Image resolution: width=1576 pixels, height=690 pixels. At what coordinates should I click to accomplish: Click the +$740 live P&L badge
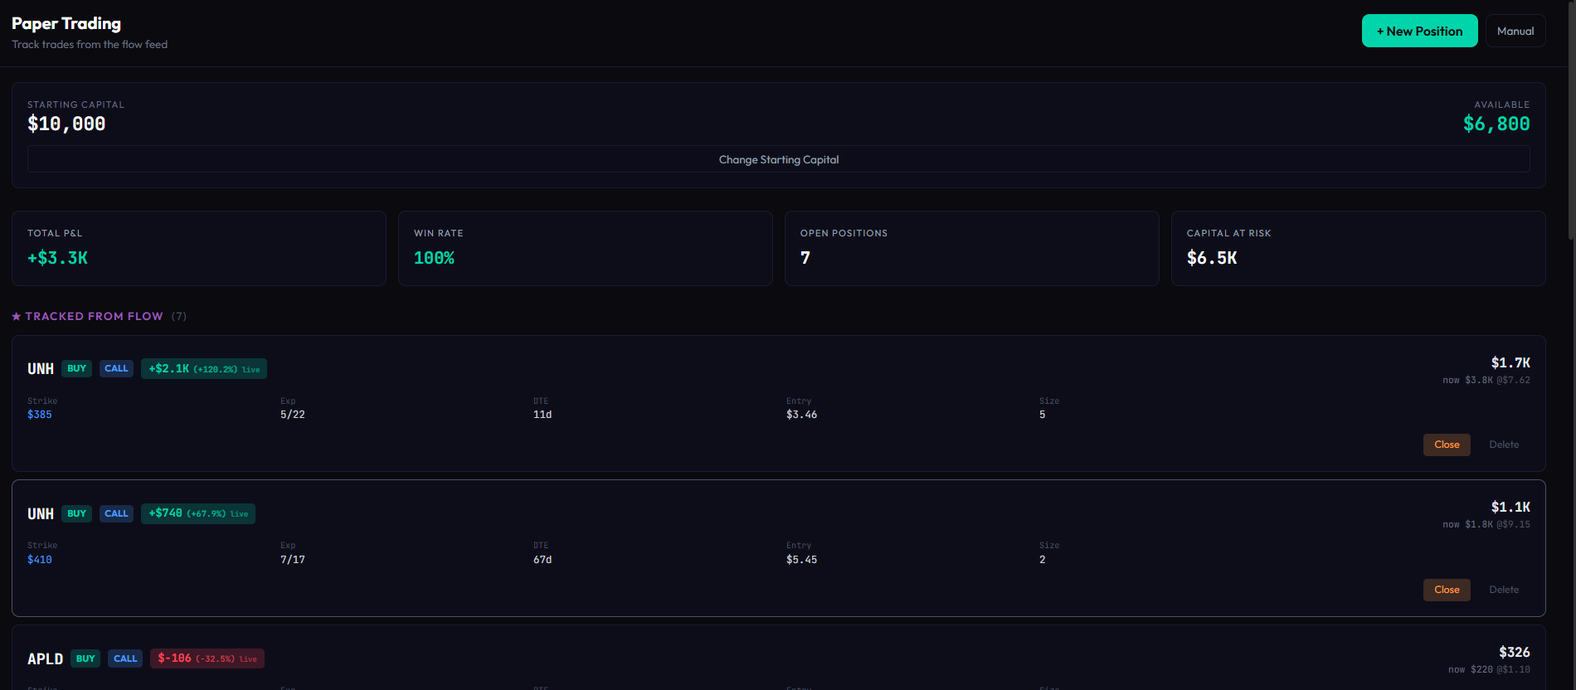198,513
